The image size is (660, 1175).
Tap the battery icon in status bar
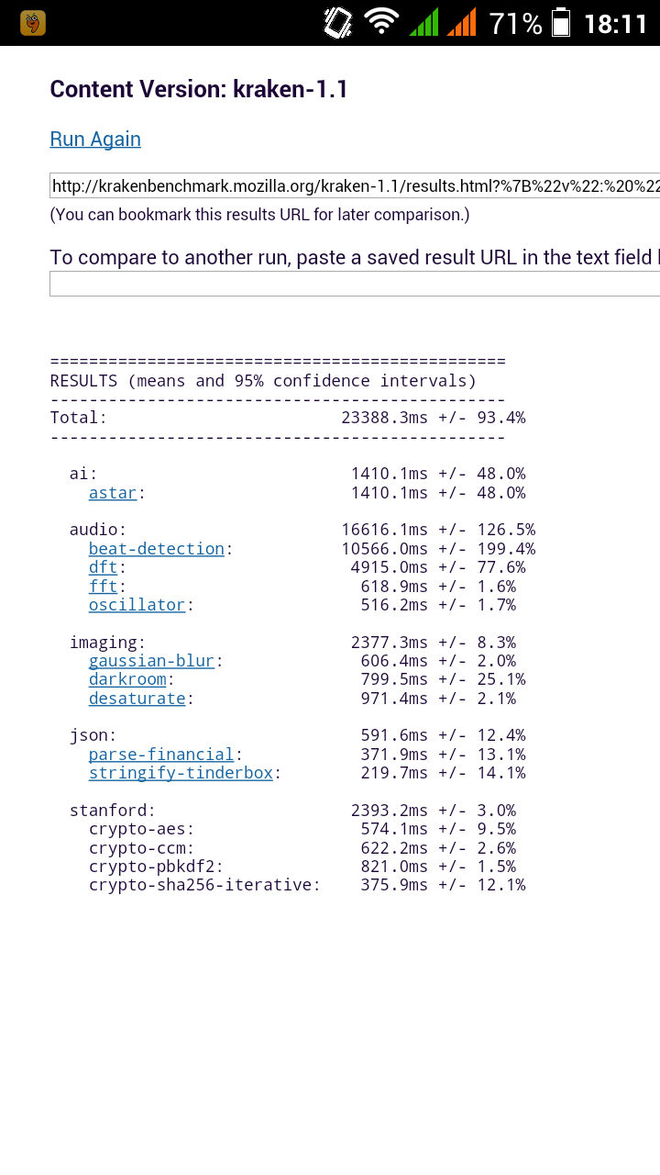[561, 23]
